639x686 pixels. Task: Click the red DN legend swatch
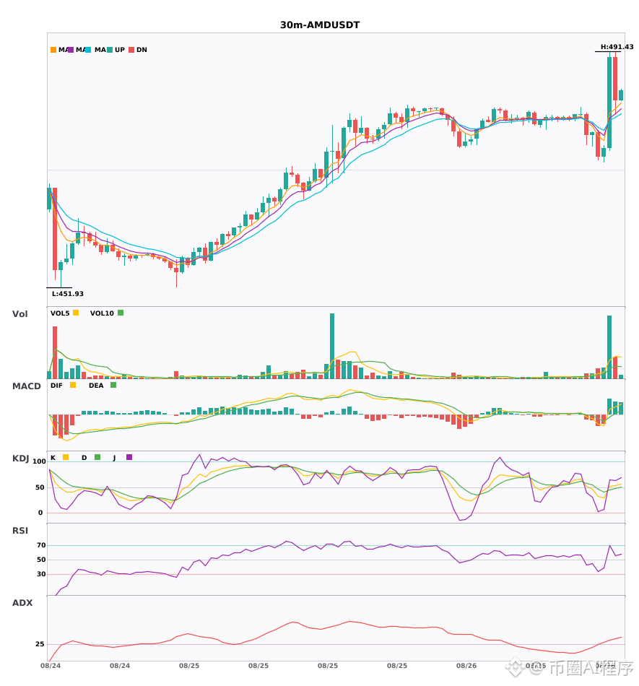131,50
